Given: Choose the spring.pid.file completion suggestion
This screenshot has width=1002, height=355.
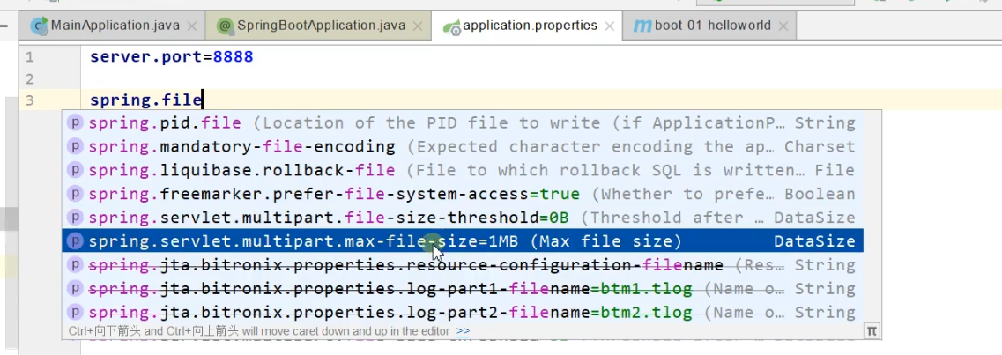Looking at the screenshot, I should (463, 122).
